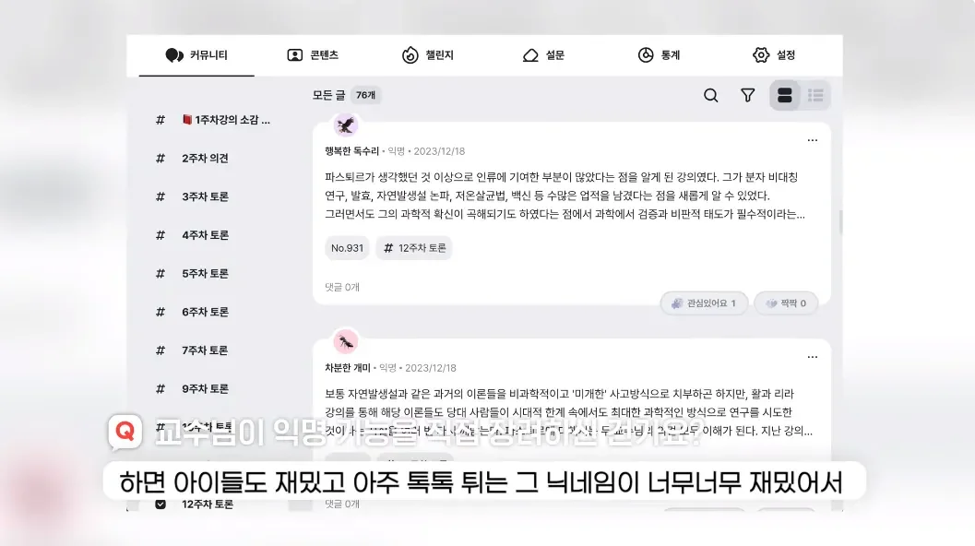Click the ant avatar of 차분한 개미
This screenshot has height=546, width=975.
[x=346, y=341]
